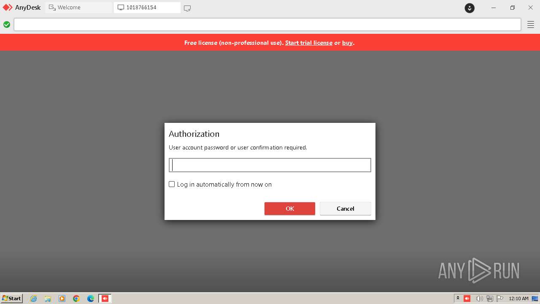Select the 1018766154 session tab

[147, 7]
